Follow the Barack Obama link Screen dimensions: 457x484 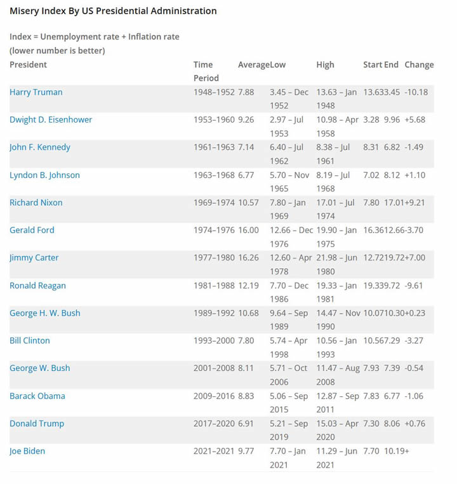(37, 396)
